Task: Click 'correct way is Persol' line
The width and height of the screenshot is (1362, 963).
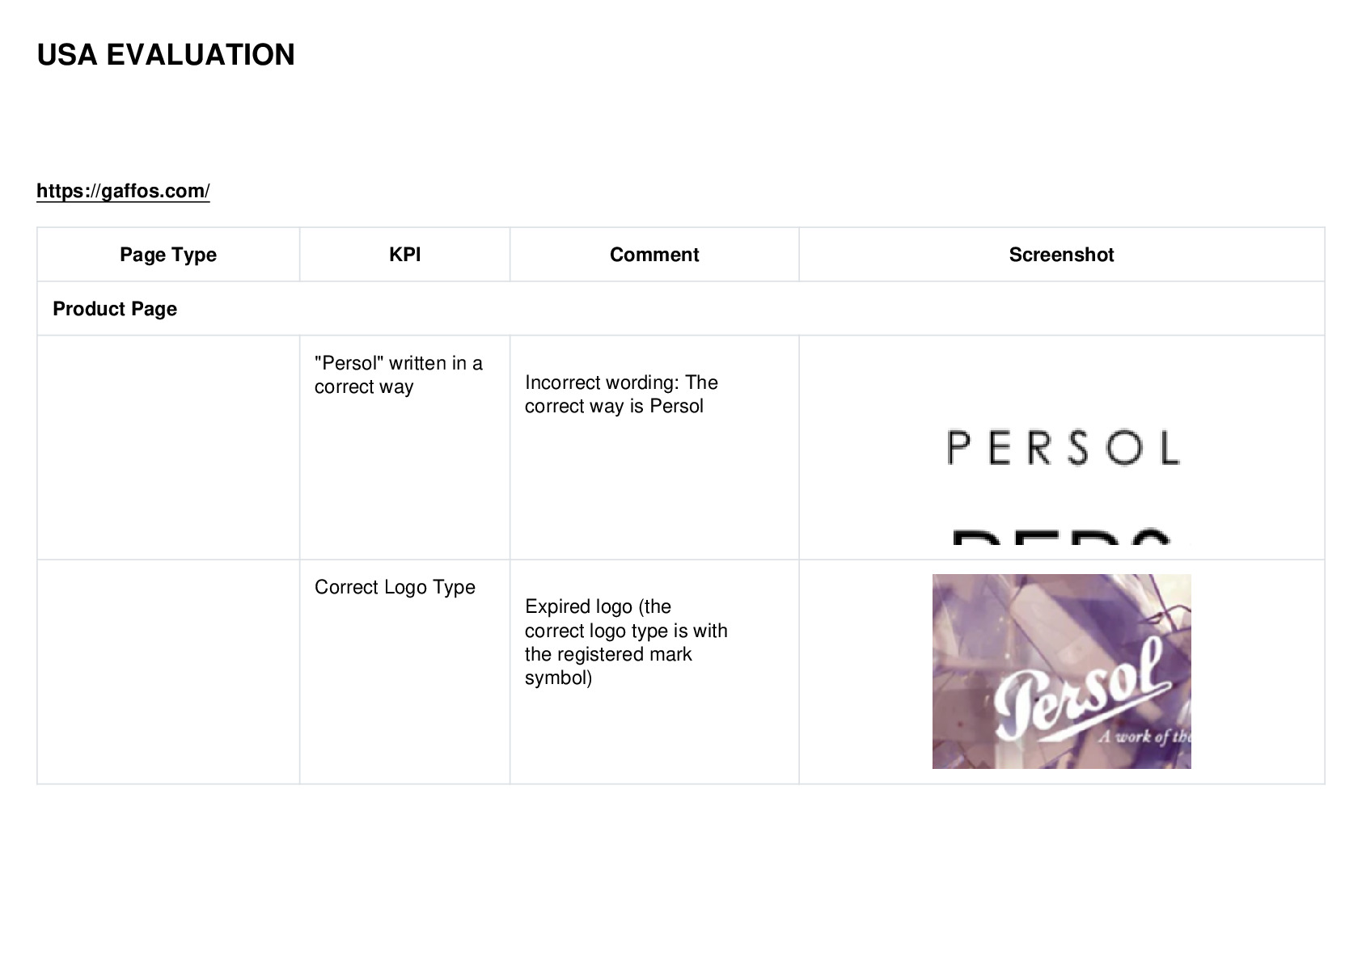Action: 614,406
